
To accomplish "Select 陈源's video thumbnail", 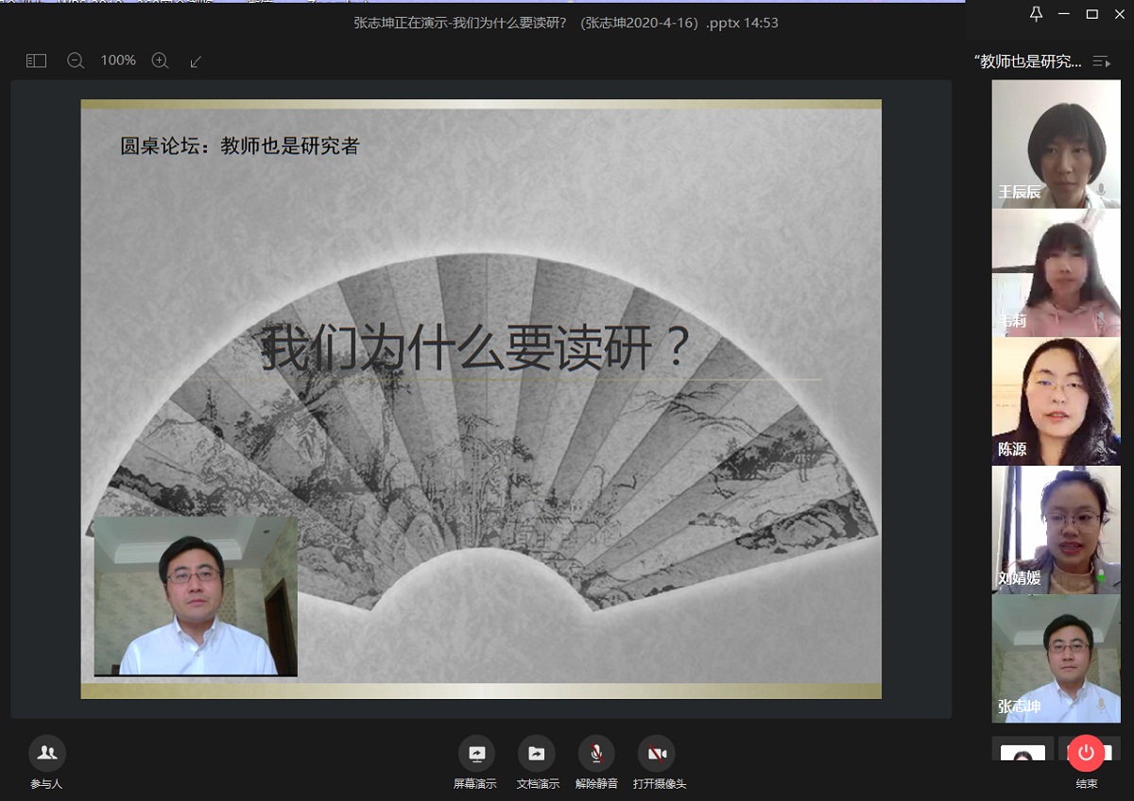I will tap(1056, 401).
